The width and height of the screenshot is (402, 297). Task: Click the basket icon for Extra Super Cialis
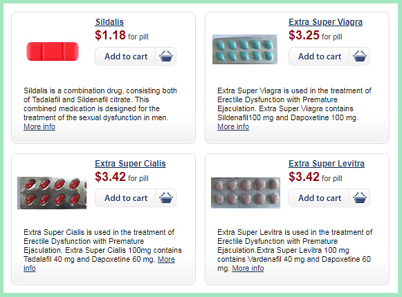click(x=166, y=198)
